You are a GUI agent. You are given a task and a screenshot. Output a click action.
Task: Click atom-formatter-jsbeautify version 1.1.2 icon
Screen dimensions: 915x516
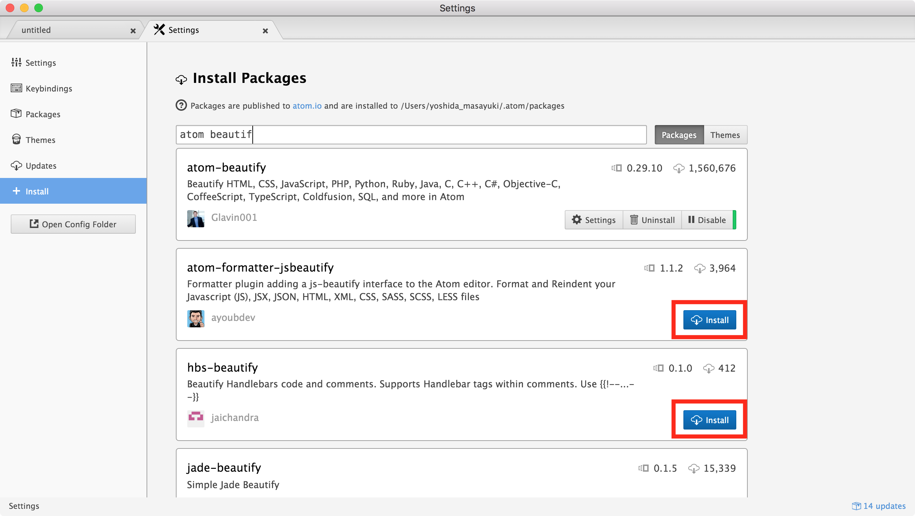pyautogui.click(x=649, y=268)
